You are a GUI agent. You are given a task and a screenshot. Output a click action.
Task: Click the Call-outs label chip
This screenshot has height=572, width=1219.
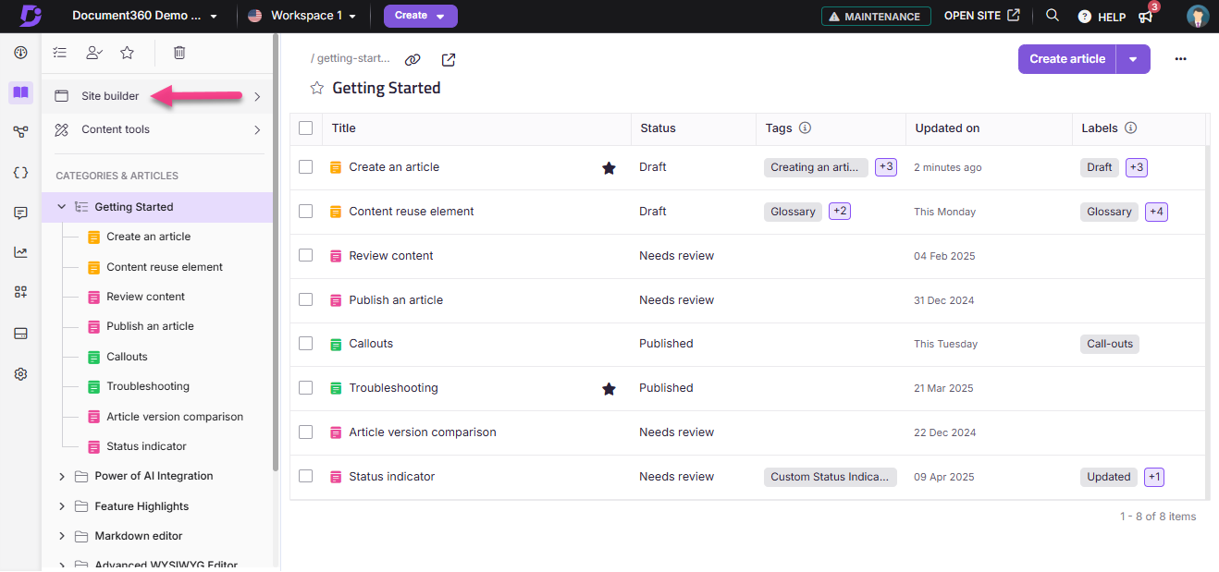pos(1110,344)
